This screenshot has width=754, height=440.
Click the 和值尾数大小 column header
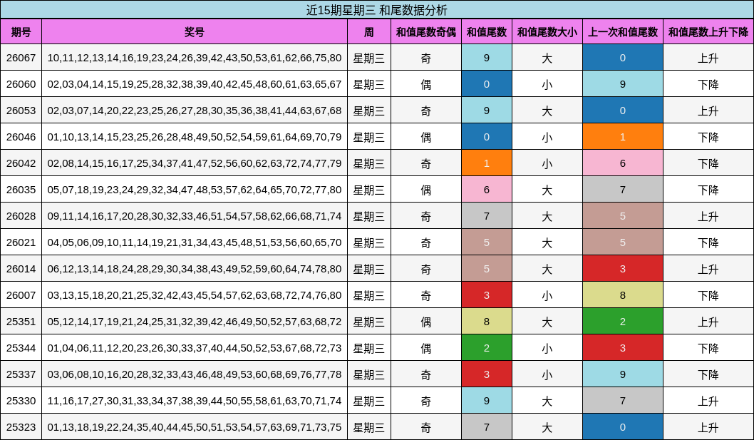point(547,31)
